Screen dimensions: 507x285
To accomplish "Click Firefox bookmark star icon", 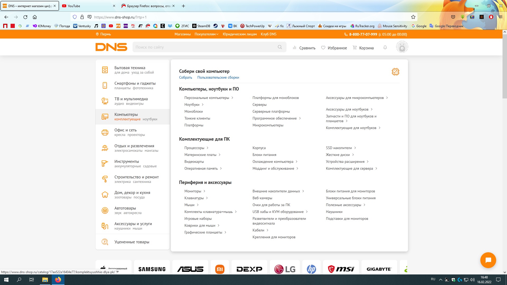I will click(413, 17).
